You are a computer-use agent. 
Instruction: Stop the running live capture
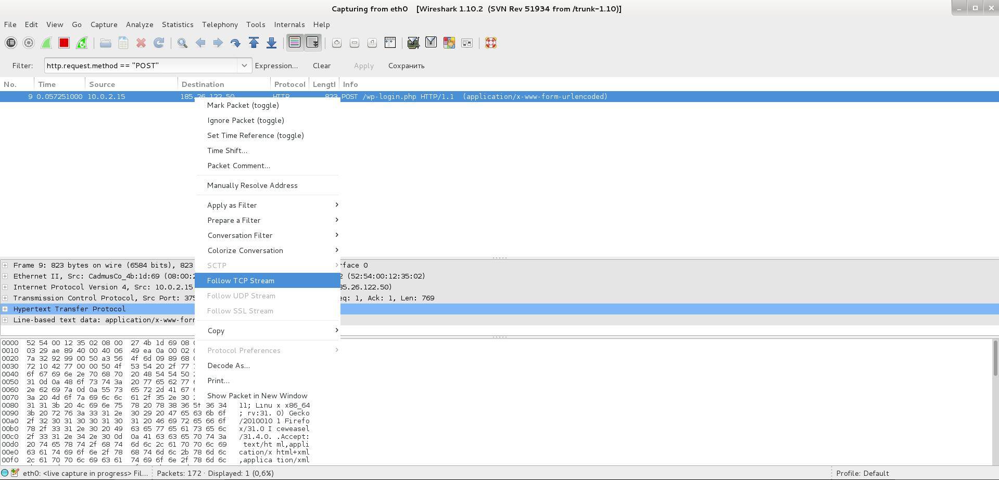pos(64,43)
